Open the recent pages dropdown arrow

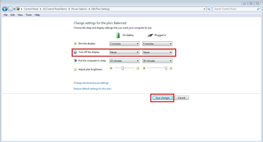(14, 9)
